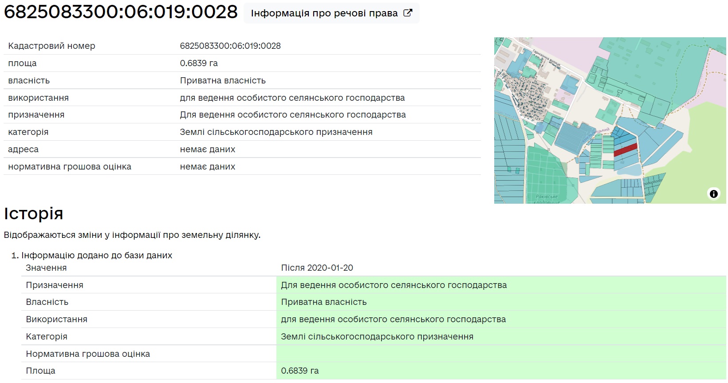
Task: Click the red highlighted parcel on map
Action: click(x=625, y=150)
